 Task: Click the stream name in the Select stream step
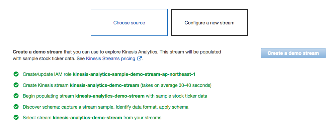click(x=87, y=118)
